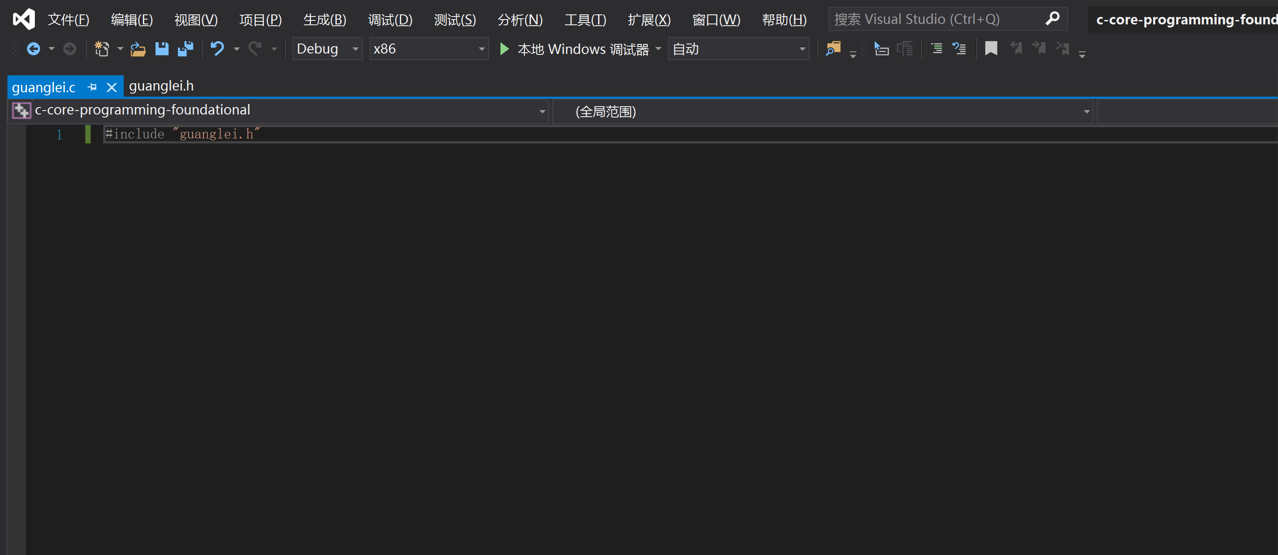The height and width of the screenshot is (555, 1278).
Task: Close the guanglei.c tab
Action: pos(112,87)
